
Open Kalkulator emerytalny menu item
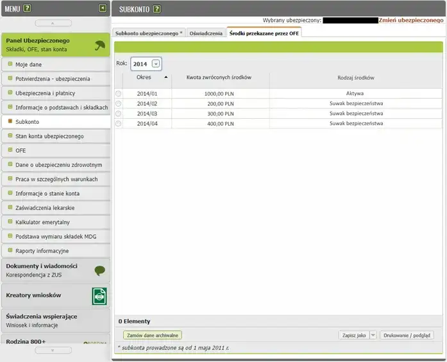[x=42, y=222]
